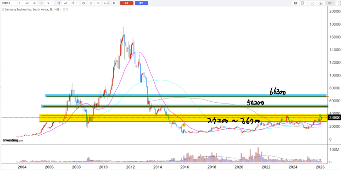Expand the chart style dropdown arrow

[x=78, y=3]
